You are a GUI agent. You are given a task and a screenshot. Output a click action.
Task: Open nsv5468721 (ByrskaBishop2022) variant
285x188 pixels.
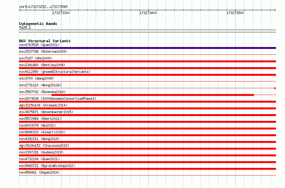point(47,166)
